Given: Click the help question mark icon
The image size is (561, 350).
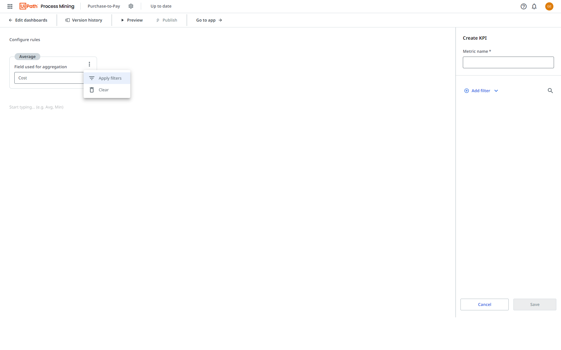Looking at the screenshot, I should pyautogui.click(x=523, y=6).
